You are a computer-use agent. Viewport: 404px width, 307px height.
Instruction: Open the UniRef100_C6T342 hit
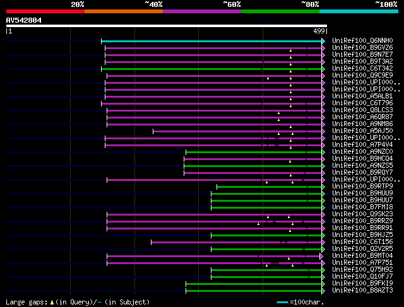(362, 69)
